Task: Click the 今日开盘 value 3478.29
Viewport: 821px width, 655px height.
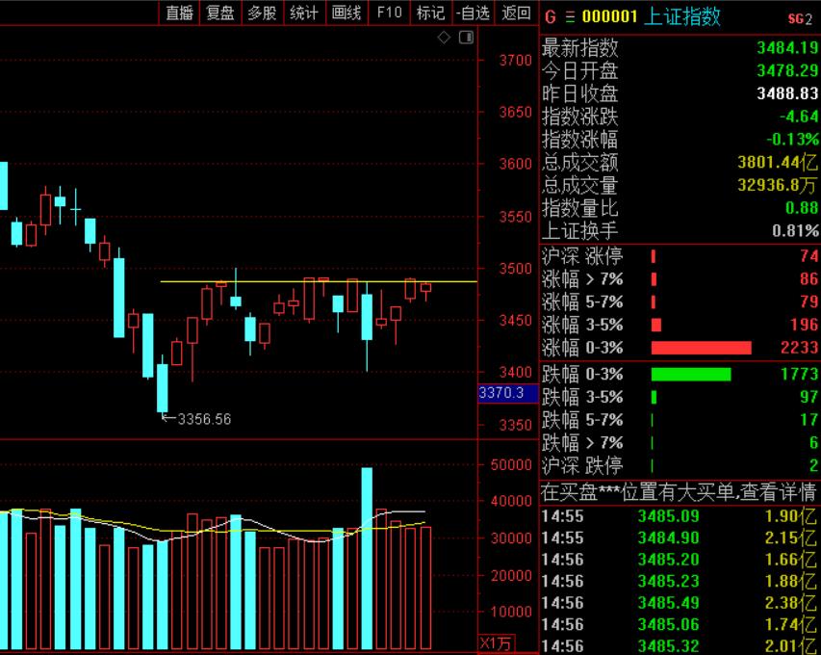Action: coord(787,70)
